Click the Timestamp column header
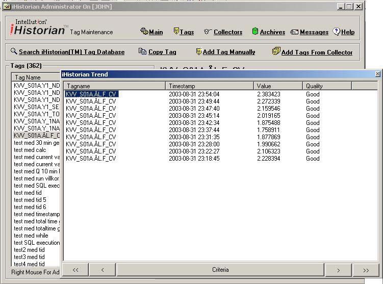This screenshot has height=284, width=383. [x=210, y=86]
